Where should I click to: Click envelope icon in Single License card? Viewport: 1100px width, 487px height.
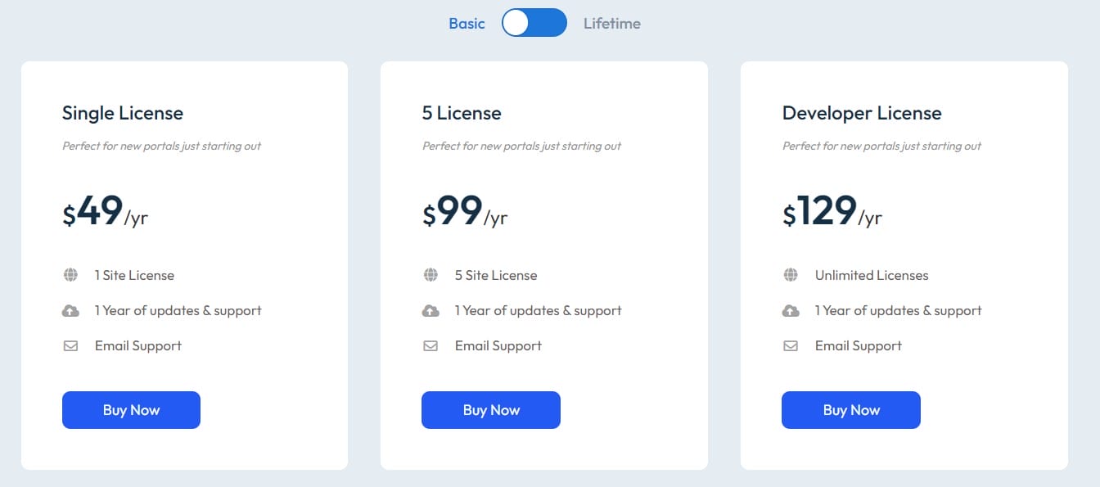click(x=70, y=346)
